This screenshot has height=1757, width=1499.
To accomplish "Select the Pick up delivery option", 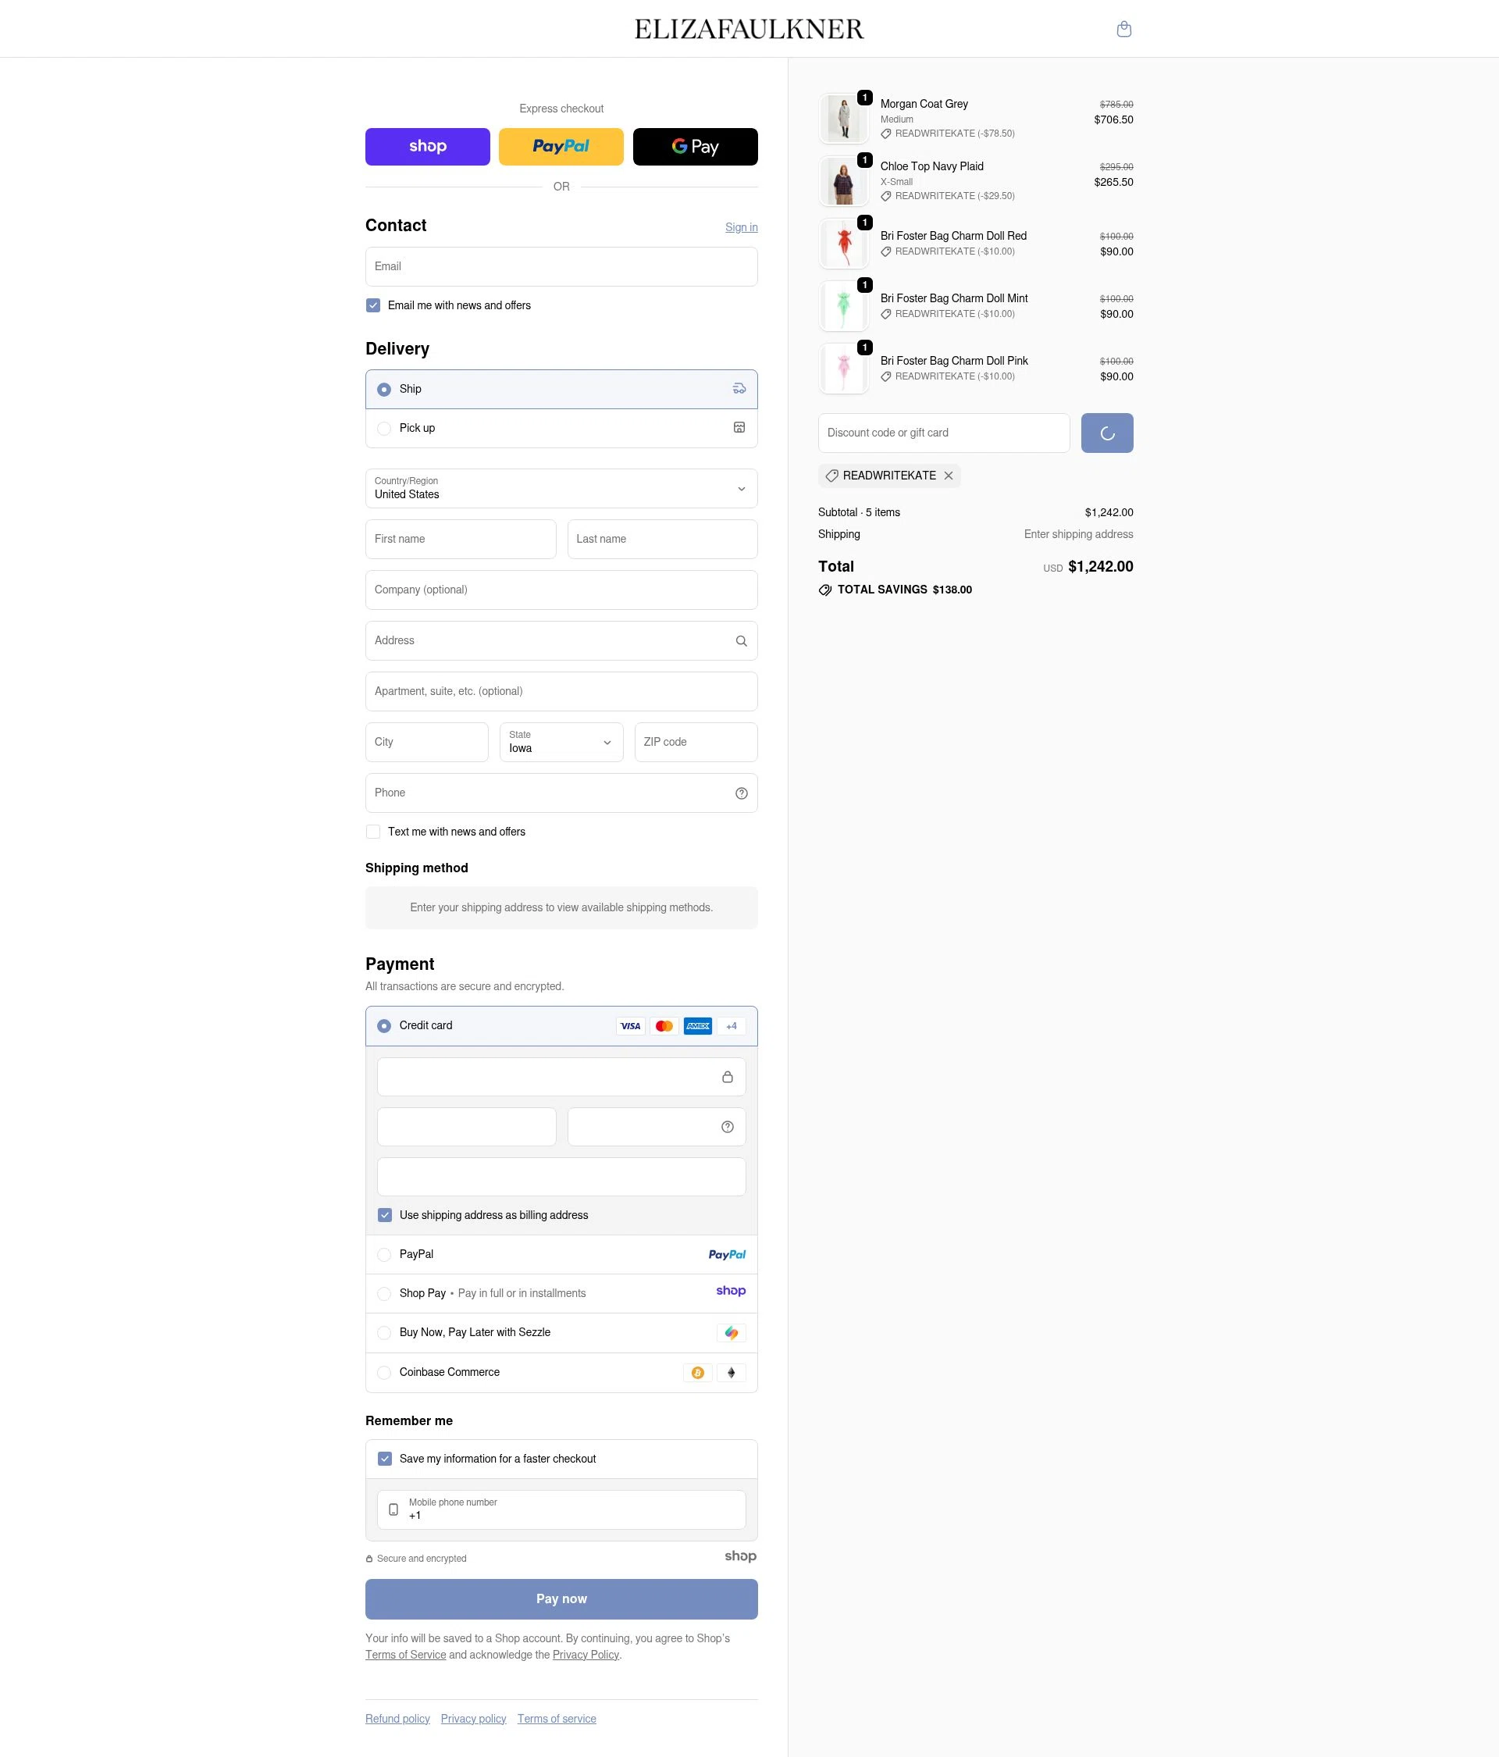I will [384, 428].
